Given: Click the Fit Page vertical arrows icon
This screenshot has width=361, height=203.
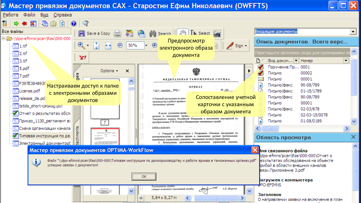Looking at the screenshot, I should coord(96,46).
